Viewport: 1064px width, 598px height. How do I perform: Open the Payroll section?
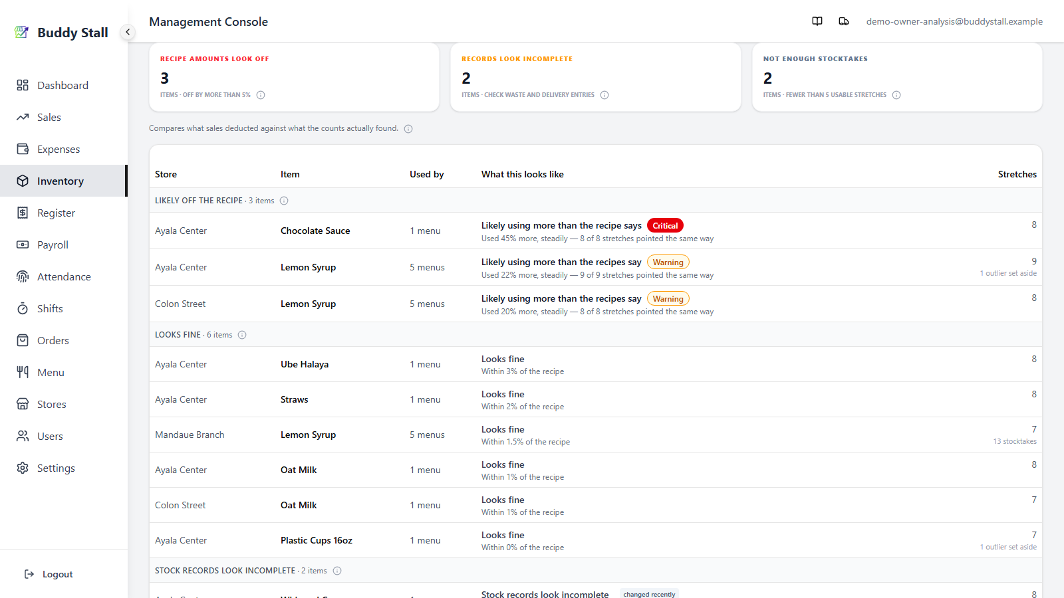pyautogui.click(x=63, y=245)
